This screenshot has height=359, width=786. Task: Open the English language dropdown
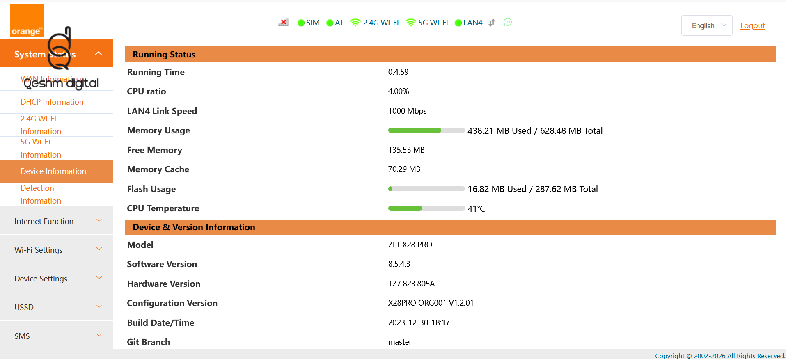pos(707,25)
